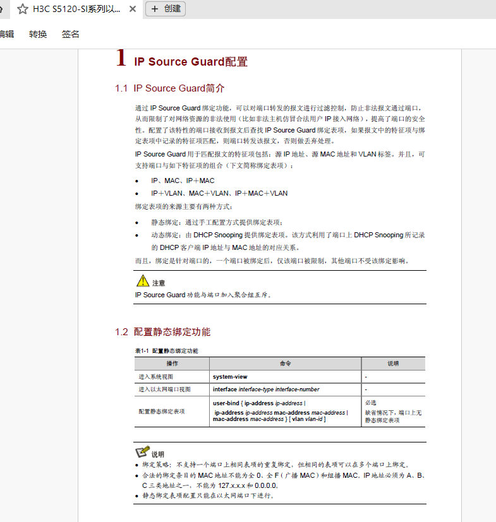496x522 pixels.
Task: Close the H3C S5120-SI document tab
Action: coord(133,9)
